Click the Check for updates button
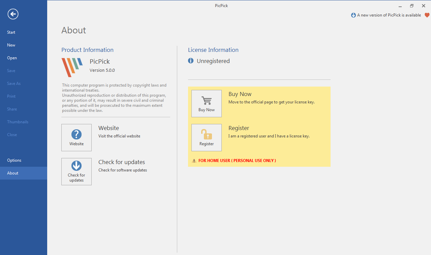 click(76, 171)
